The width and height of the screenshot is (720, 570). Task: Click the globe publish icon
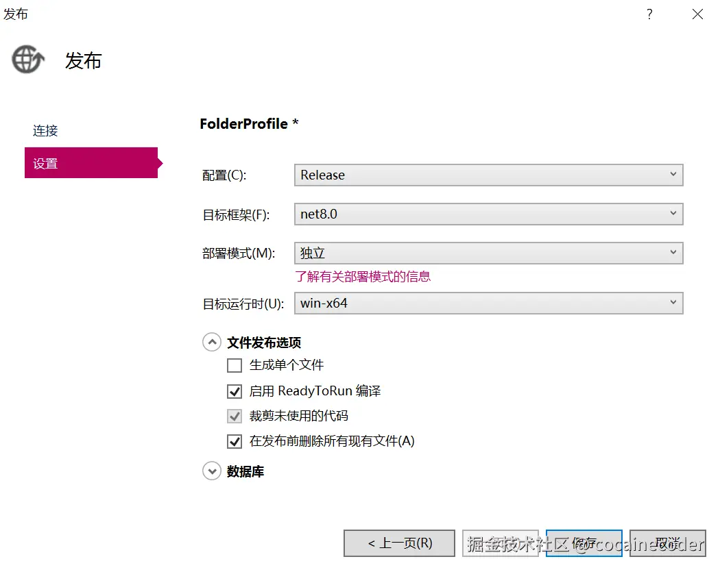point(28,60)
